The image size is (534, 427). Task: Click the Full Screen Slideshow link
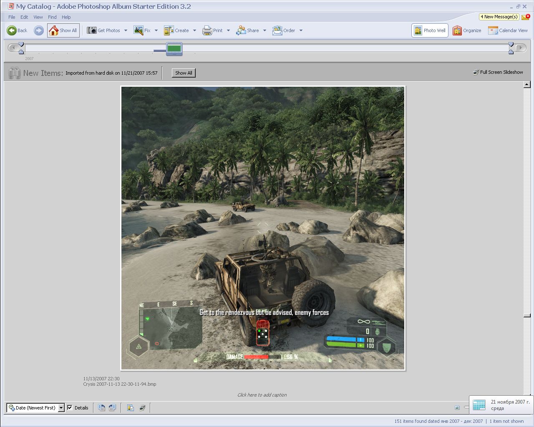point(501,72)
